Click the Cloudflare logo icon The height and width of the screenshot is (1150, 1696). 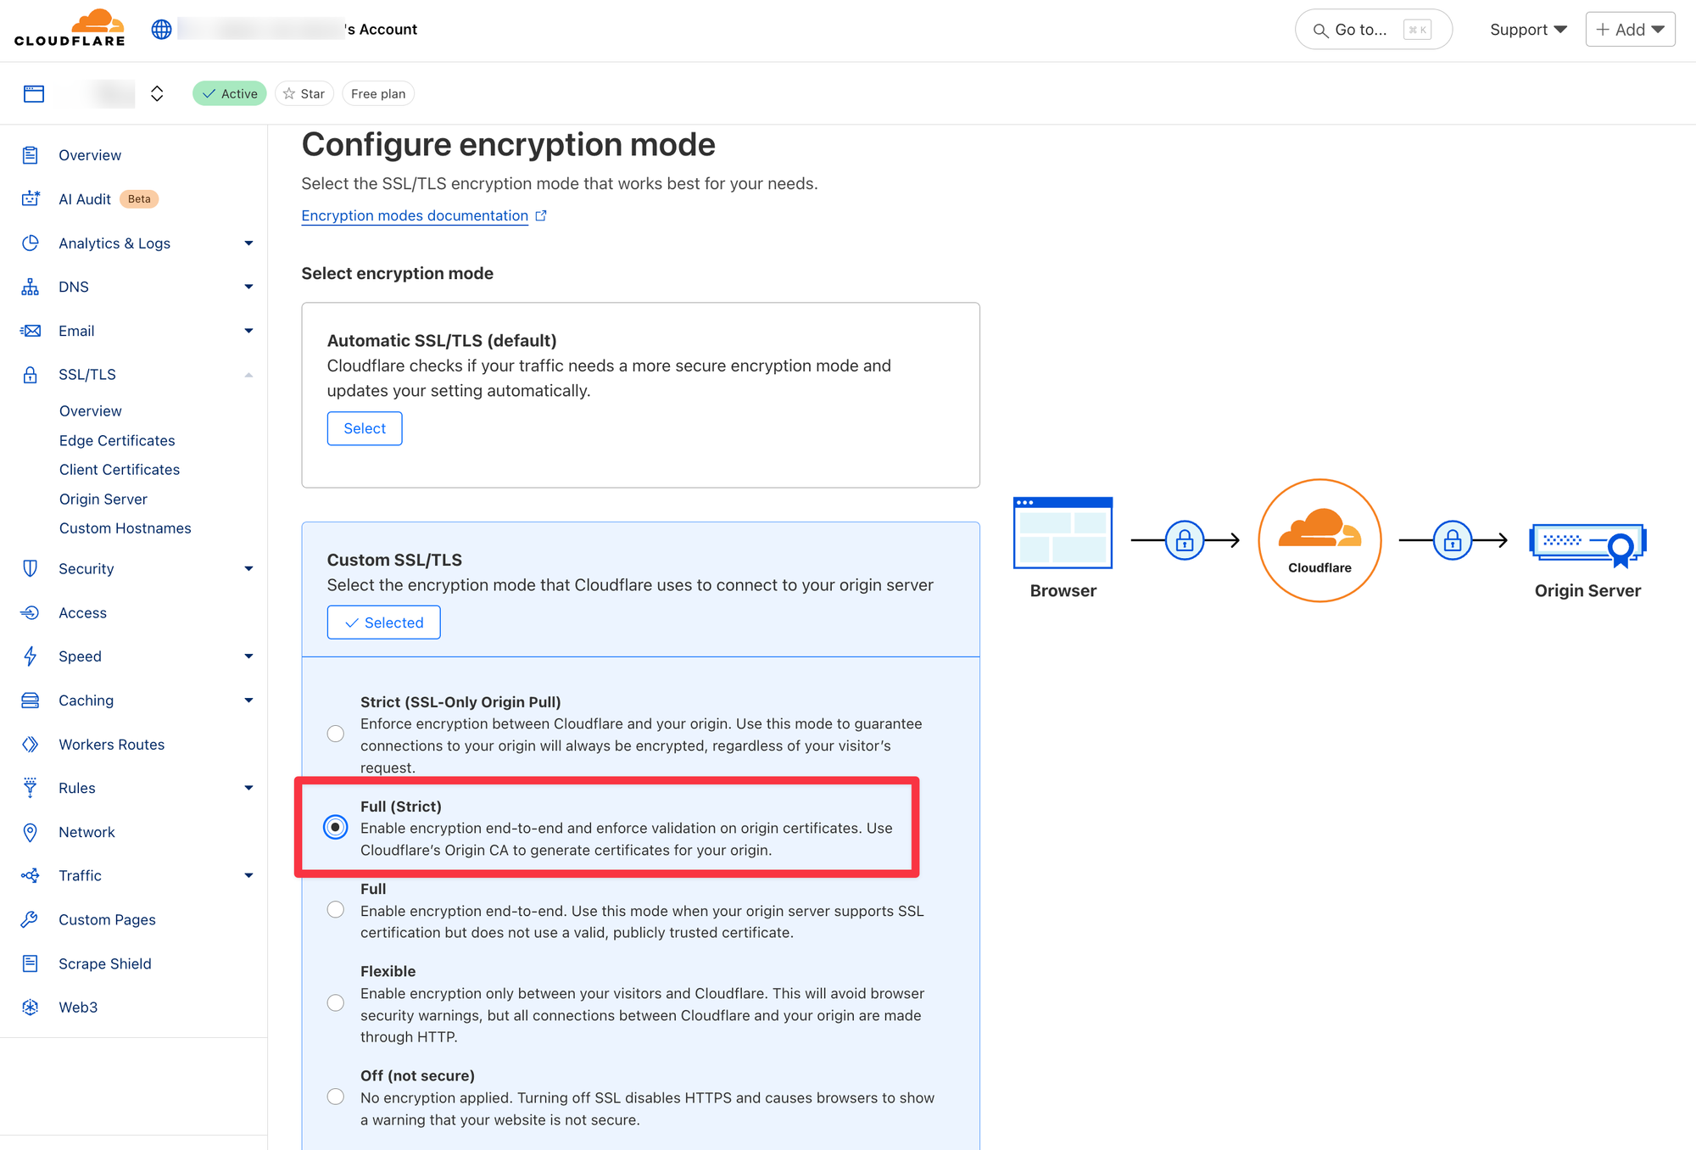(70, 28)
